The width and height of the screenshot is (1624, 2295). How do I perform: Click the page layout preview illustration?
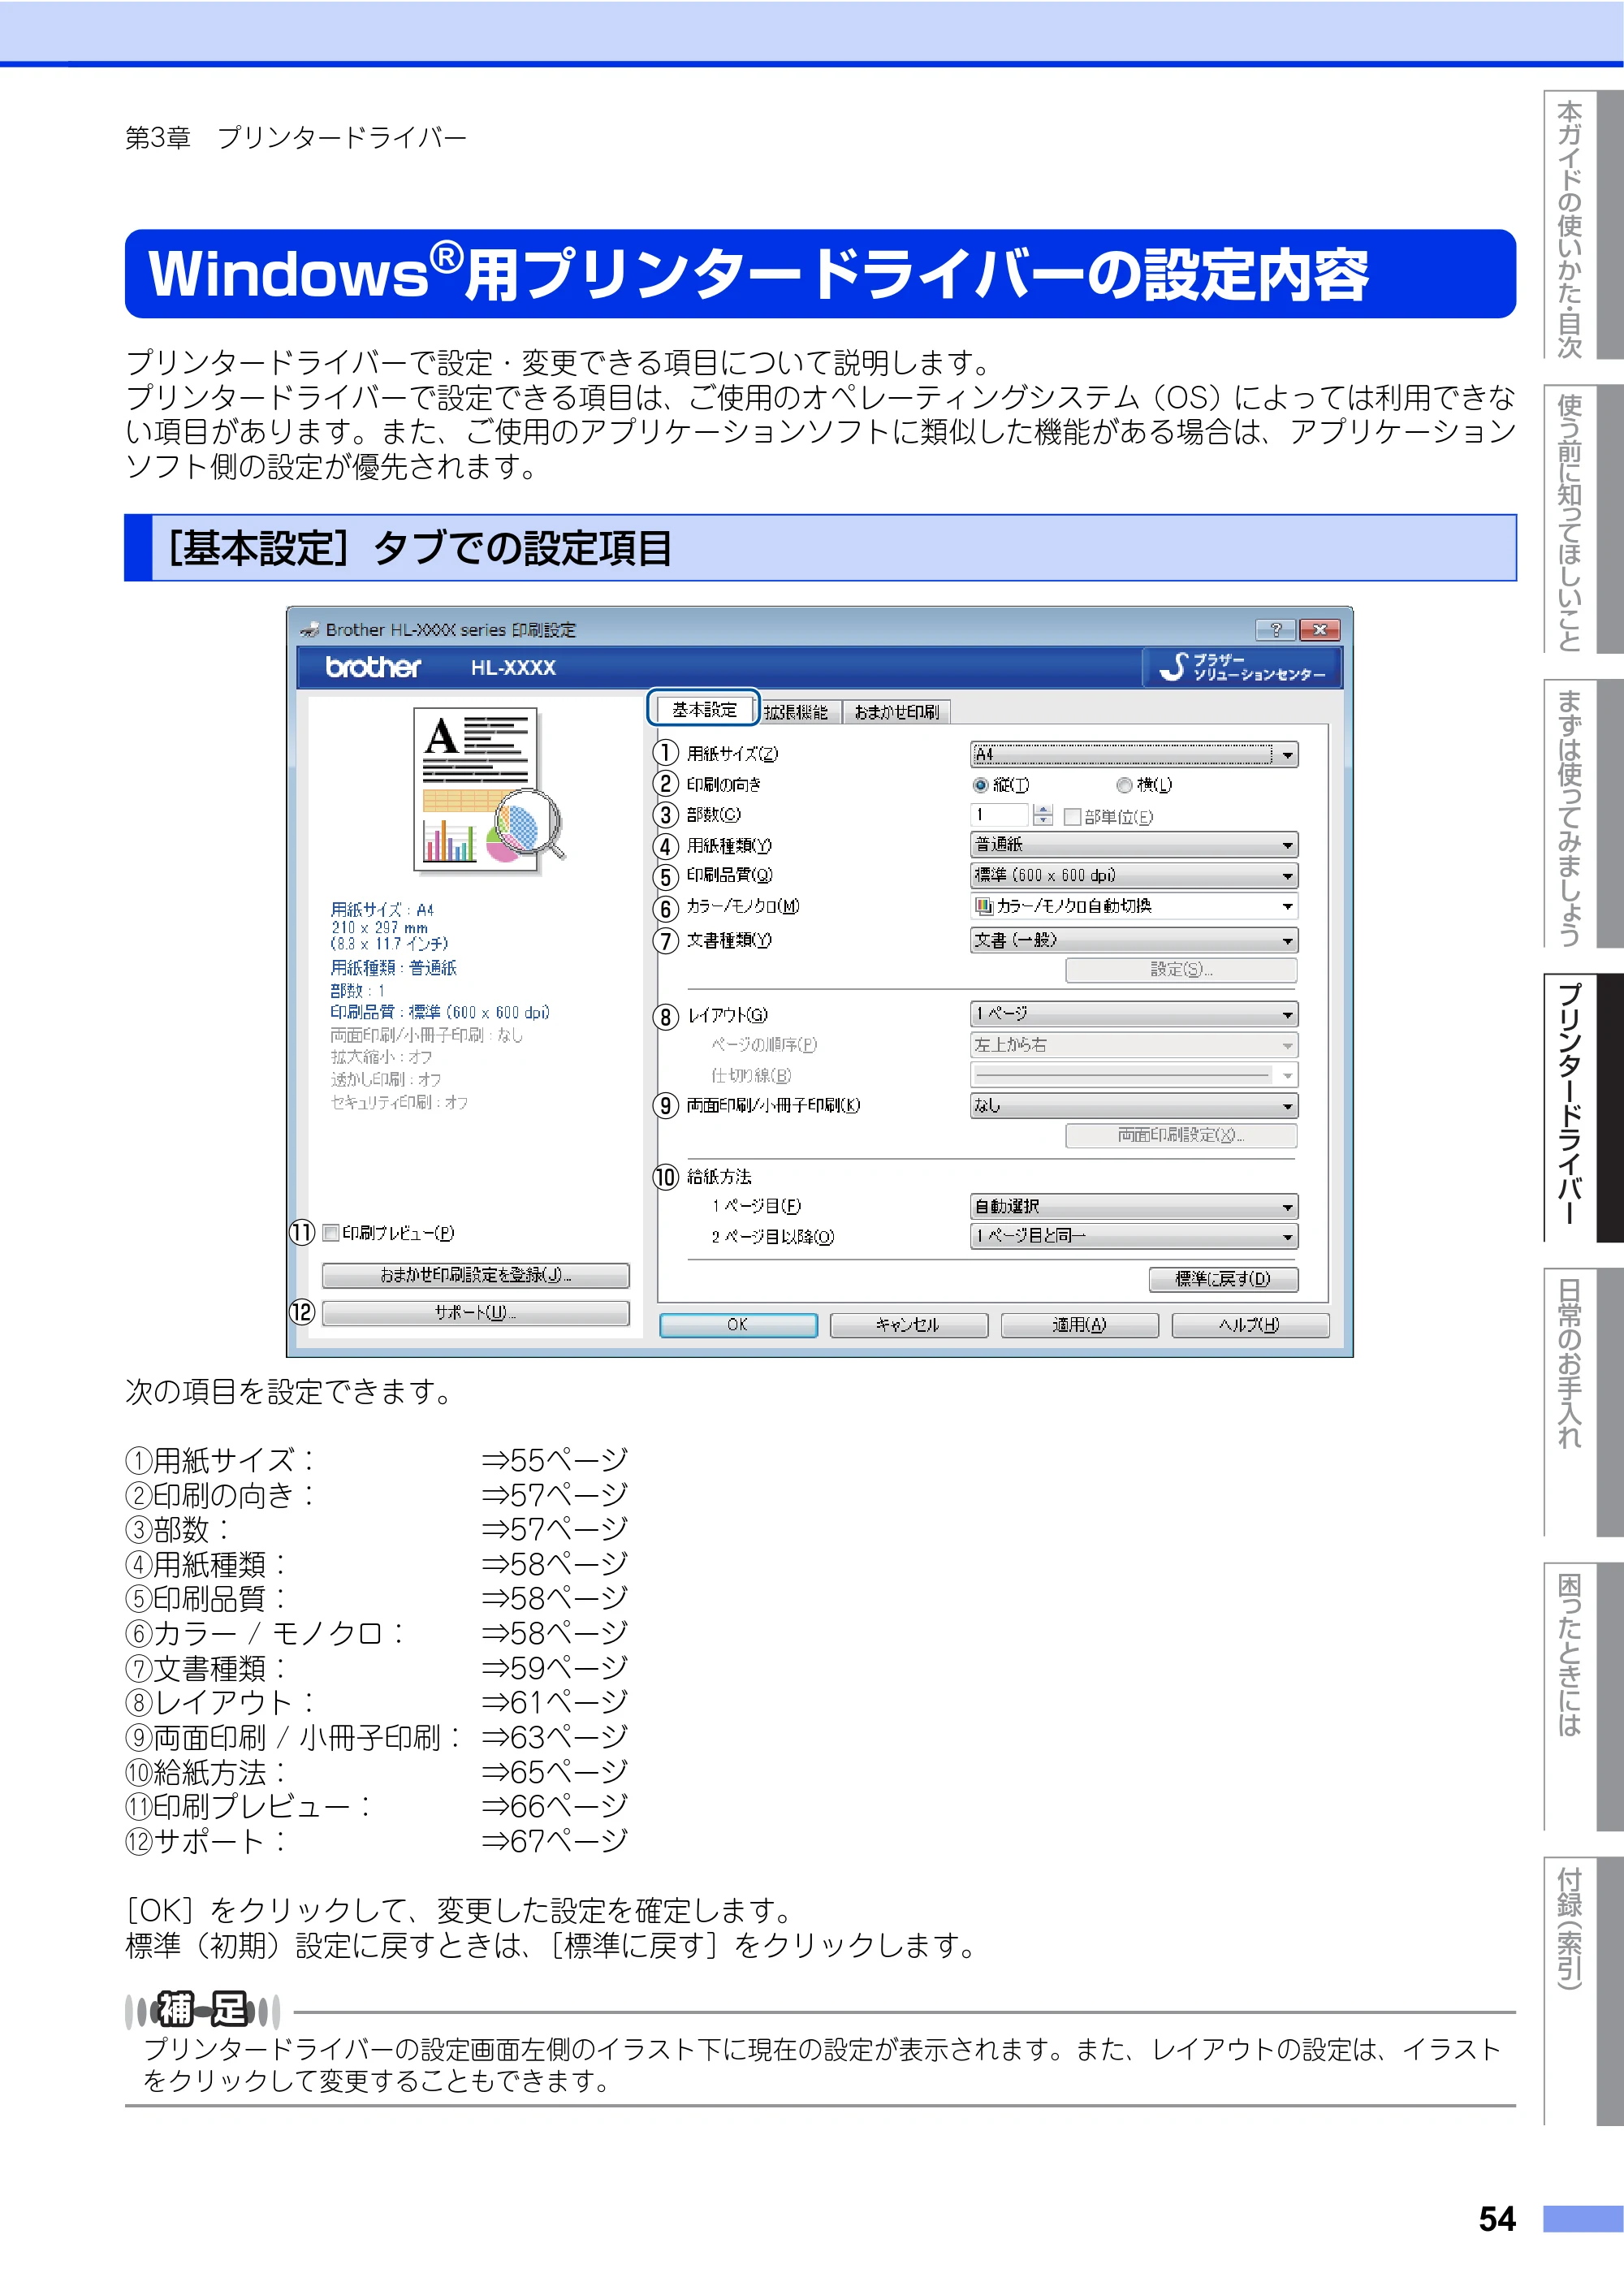[489, 789]
